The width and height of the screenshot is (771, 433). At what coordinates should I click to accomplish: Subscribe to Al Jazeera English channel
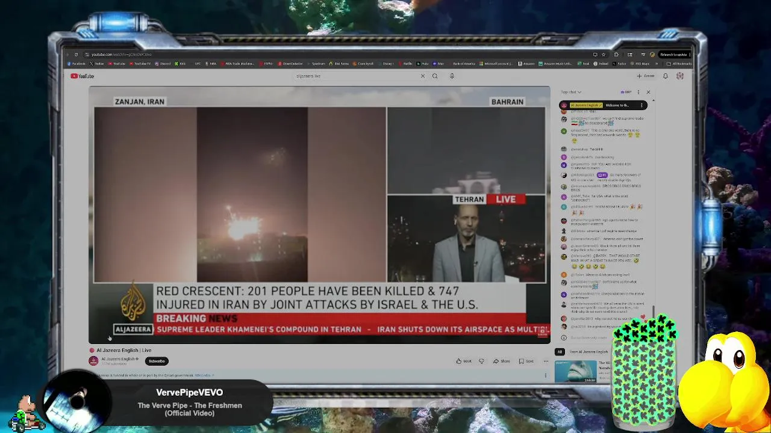[x=157, y=361]
